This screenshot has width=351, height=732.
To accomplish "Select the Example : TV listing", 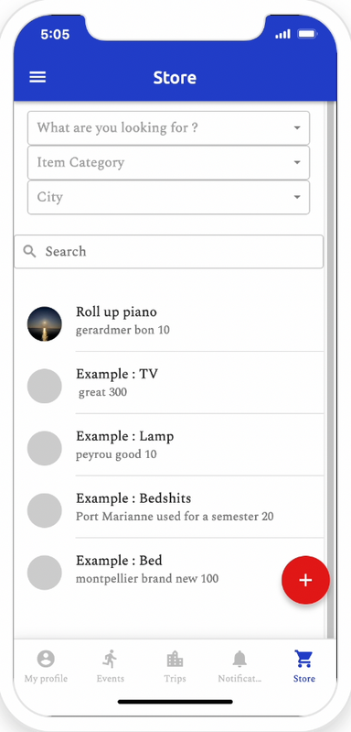I will click(168, 383).
